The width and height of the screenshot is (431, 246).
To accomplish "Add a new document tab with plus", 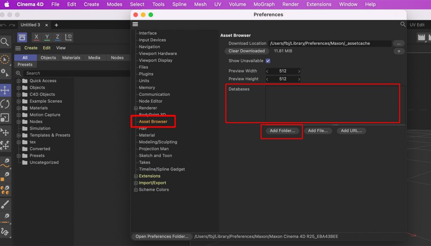I will (56, 25).
